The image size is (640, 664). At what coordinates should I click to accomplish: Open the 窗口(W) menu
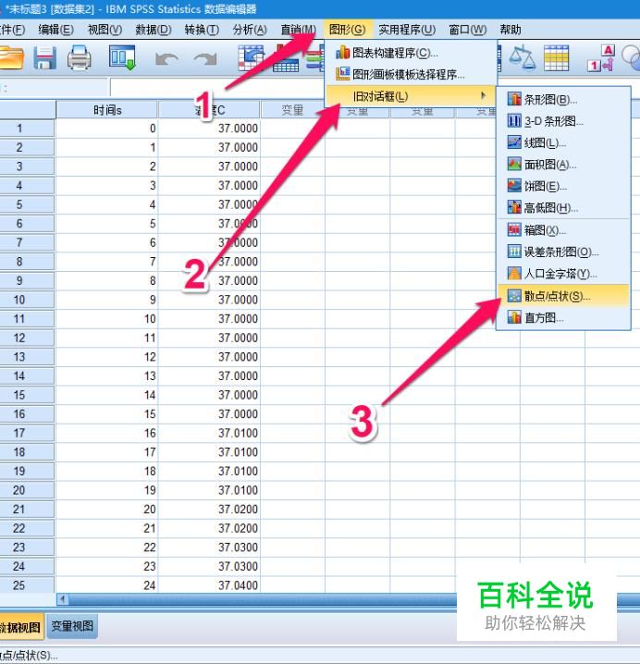468,30
